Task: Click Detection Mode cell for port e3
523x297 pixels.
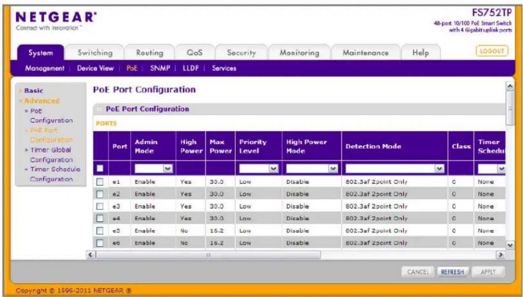Action: click(x=376, y=206)
